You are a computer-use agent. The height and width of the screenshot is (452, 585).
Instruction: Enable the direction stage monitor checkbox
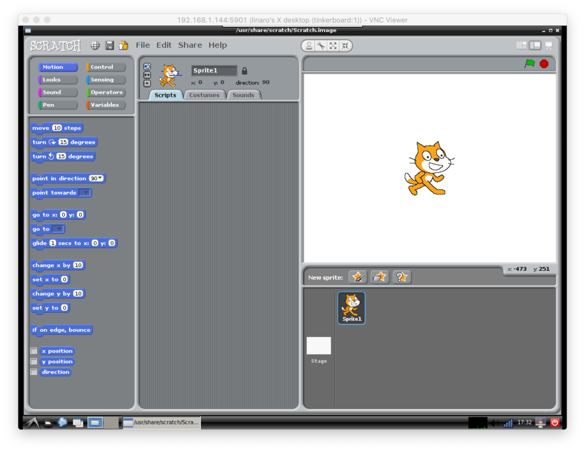pyautogui.click(x=34, y=372)
